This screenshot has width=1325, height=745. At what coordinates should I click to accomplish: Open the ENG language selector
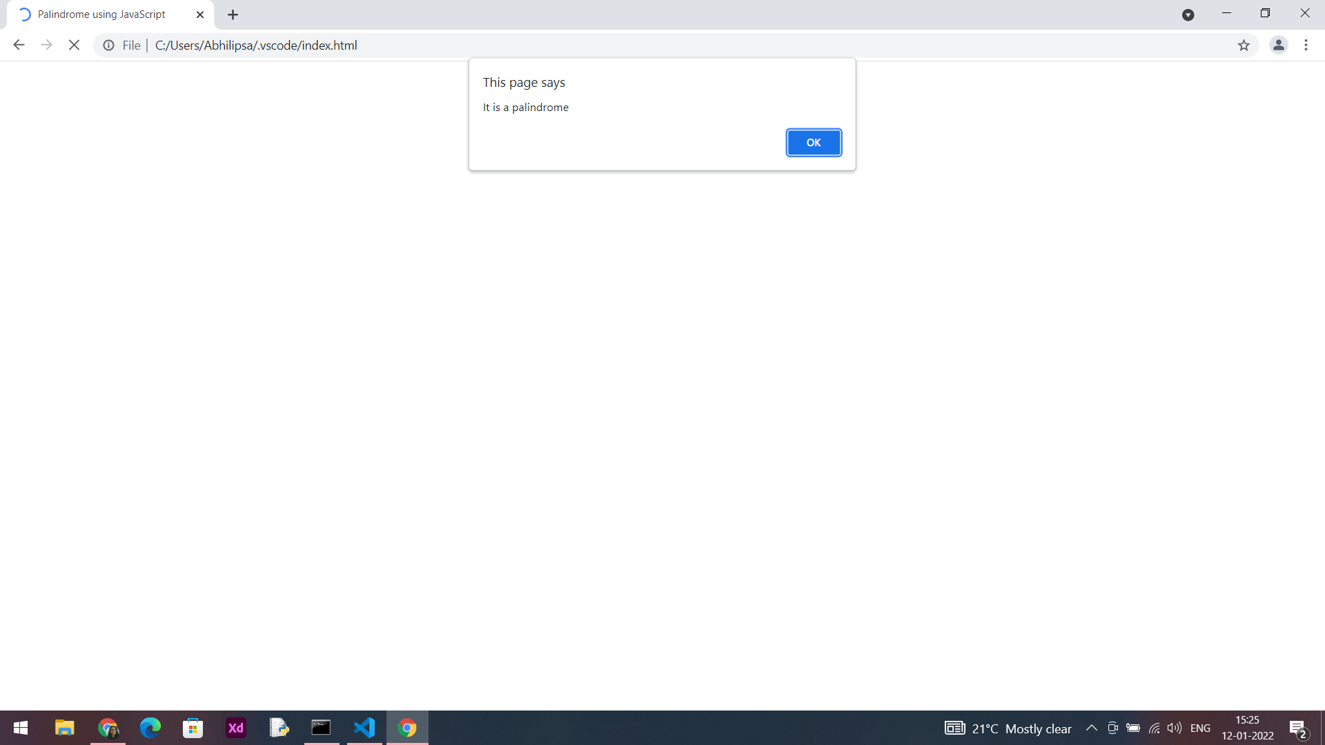pyautogui.click(x=1201, y=728)
